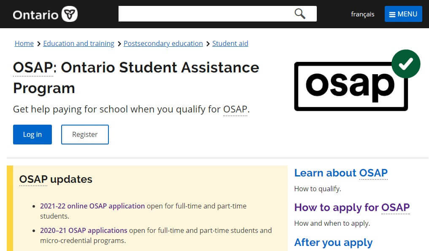Select How to apply for OSAP link
Image resolution: width=429 pixels, height=251 pixels.
[351, 207]
